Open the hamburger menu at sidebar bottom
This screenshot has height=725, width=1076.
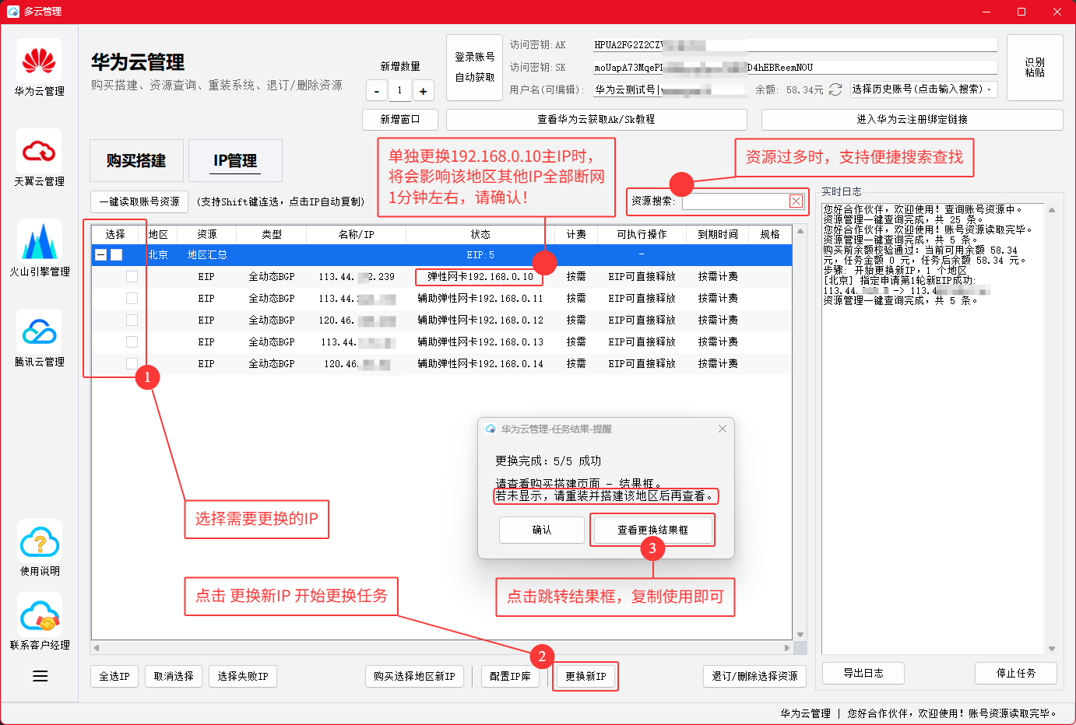click(40, 676)
